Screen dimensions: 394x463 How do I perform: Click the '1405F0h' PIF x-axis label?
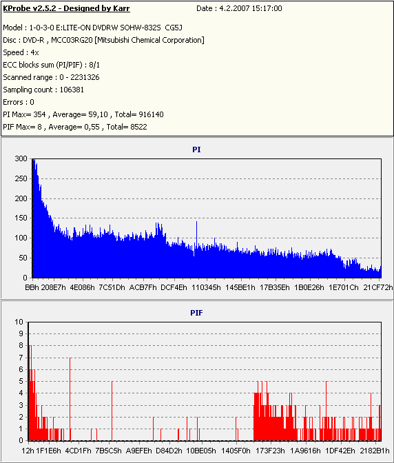tap(236, 451)
